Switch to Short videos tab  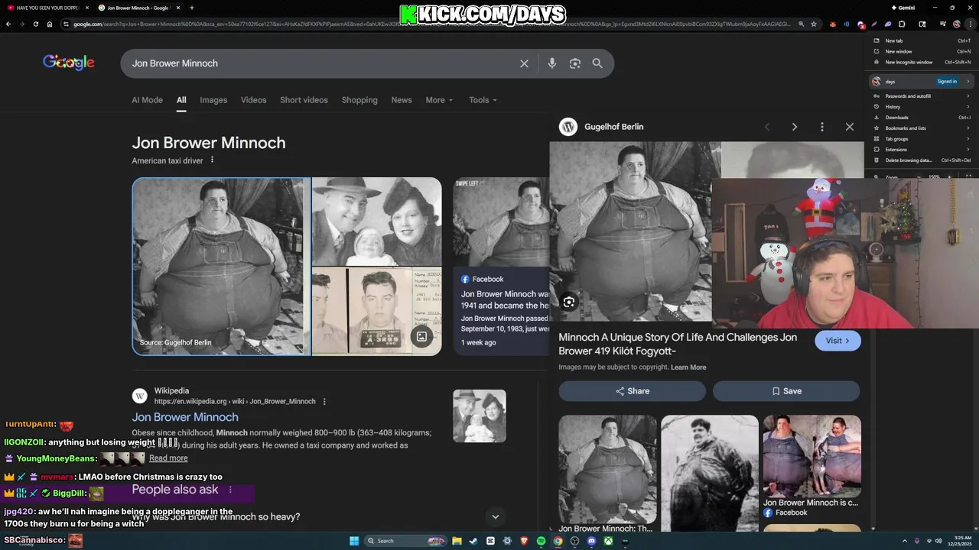tap(304, 100)
